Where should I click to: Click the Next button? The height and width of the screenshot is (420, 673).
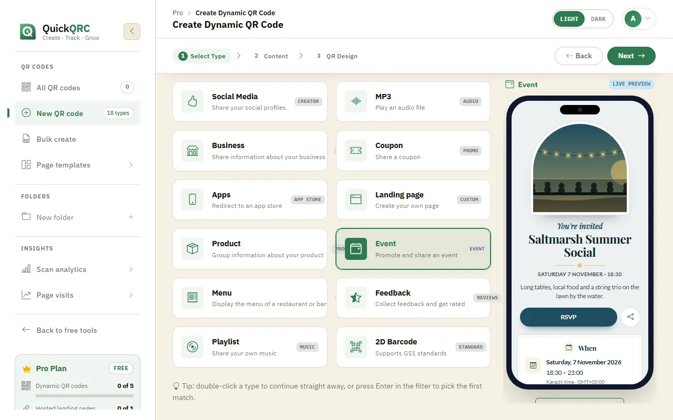point(631,56)
